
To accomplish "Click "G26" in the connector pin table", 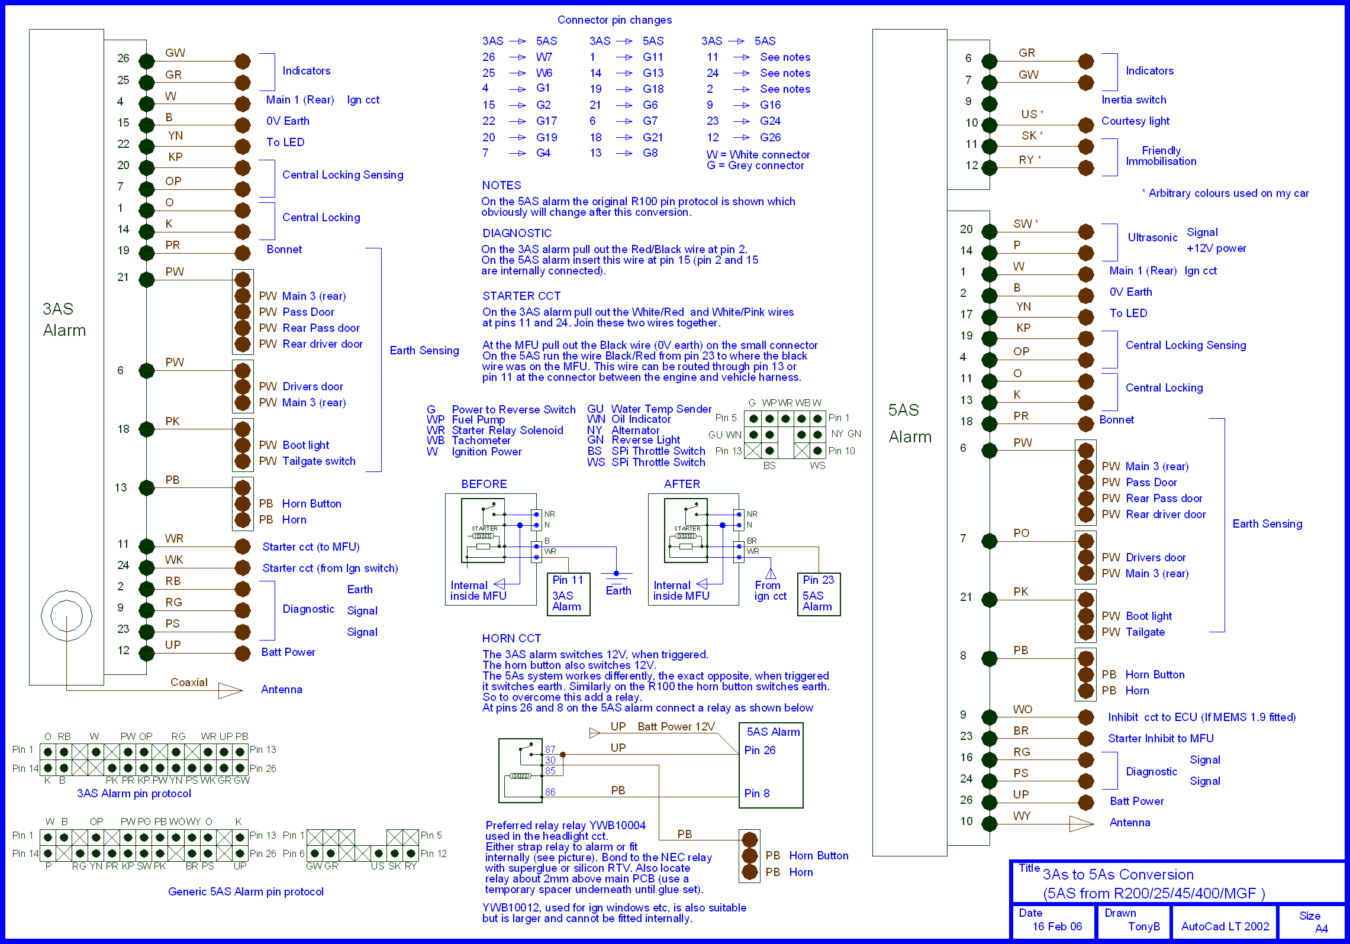I will pyautogui.click(x=770, y=137).
